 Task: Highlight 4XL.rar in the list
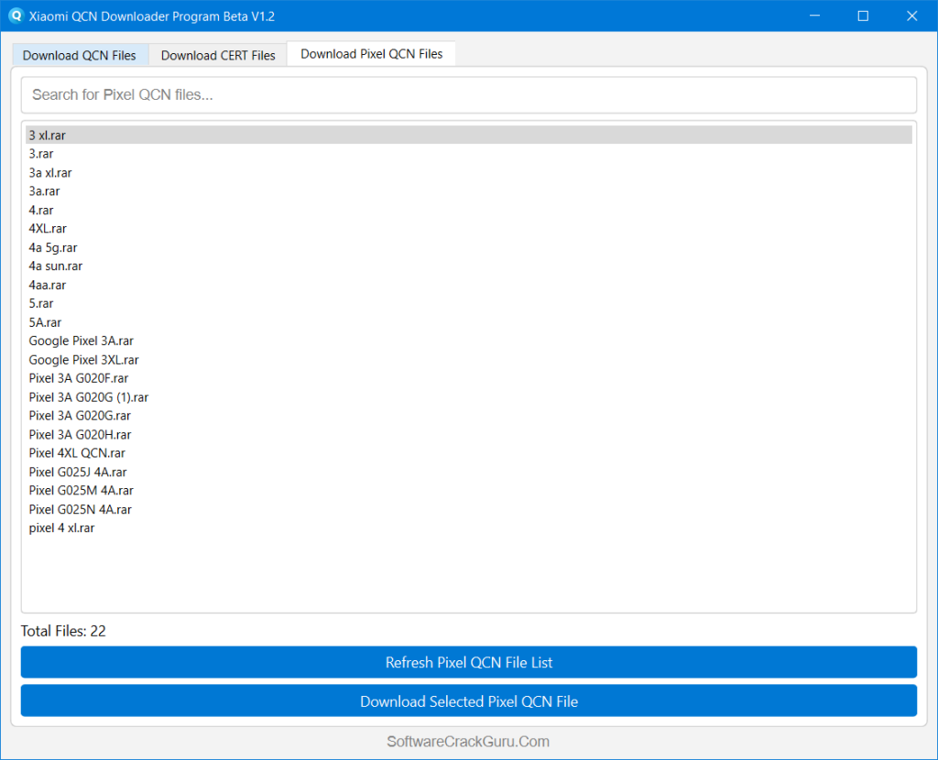pyautogui.click(x=469, y=228)
